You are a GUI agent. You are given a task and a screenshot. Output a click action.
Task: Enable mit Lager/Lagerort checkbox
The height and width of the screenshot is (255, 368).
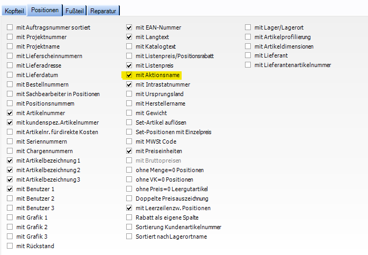[x=248, y=27]
